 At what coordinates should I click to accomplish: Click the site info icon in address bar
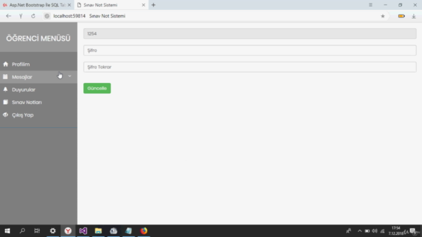tap(47, 16)
